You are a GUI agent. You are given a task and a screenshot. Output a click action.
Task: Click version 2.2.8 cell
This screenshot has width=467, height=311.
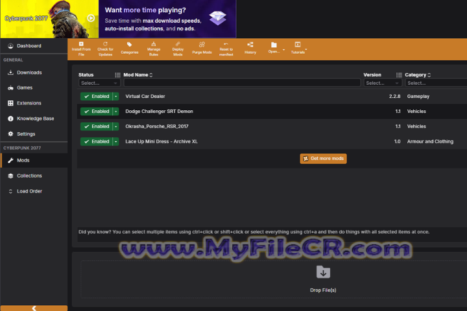coord(394,97)
